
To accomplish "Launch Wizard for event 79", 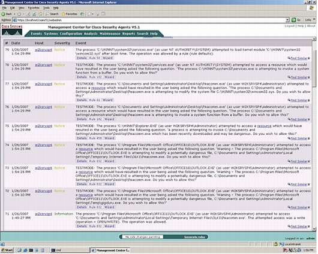I will pyautogui.click(x=107, y=58).
